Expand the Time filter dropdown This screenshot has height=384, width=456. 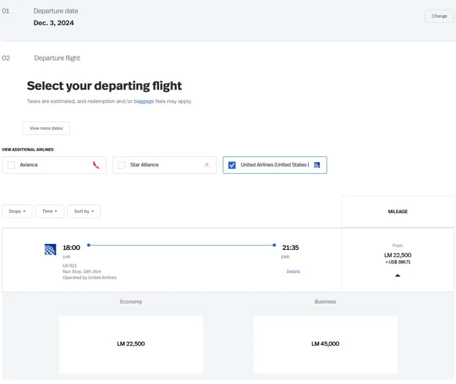coord(50,211)
